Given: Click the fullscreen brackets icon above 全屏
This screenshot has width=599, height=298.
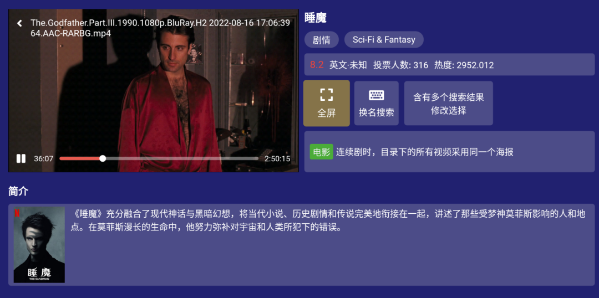Looking at the screenshot, I should pyautogui.click(x=327, y=95).
